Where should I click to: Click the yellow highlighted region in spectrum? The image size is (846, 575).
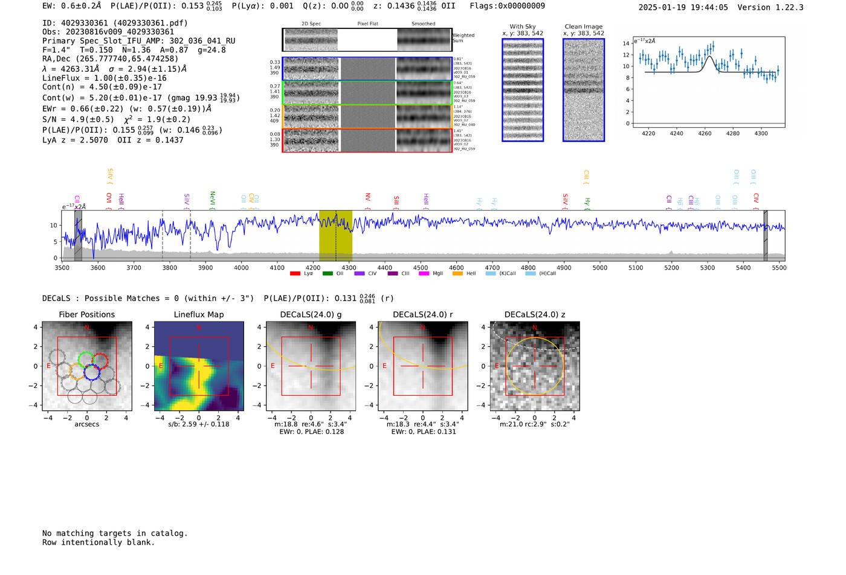coord(335,235)
